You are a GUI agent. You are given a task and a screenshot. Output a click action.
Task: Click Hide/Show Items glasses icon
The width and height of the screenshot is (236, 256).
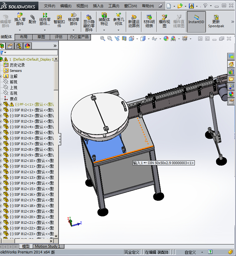(155, 39)
